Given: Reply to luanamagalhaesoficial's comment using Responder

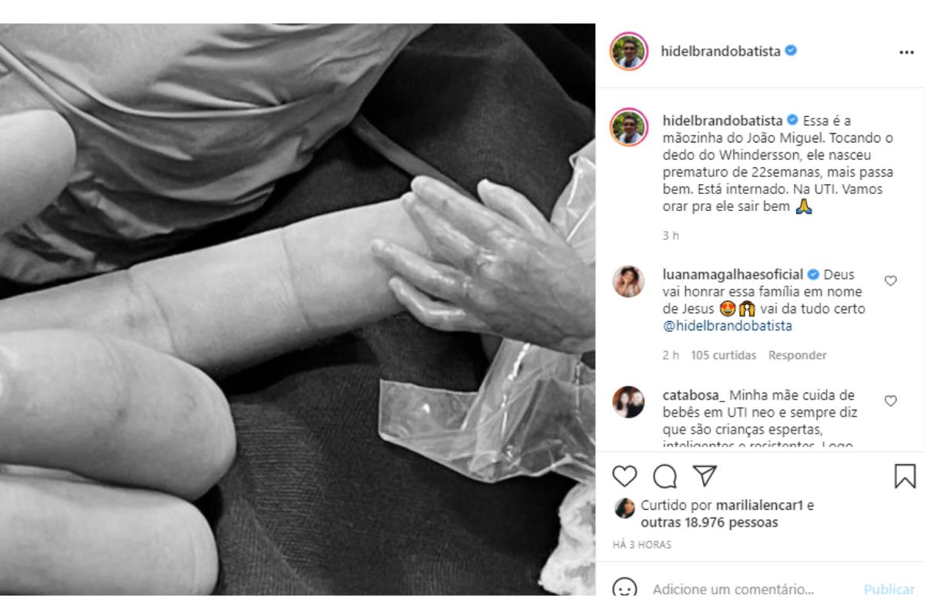Looking at the screenshot, I should (x=797, y=355).
